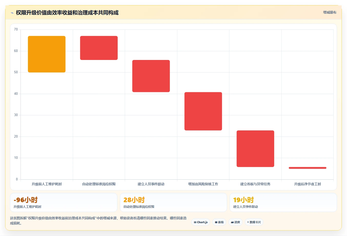
Task: Click the 进度 tag chip
Action: click(235, 222)
